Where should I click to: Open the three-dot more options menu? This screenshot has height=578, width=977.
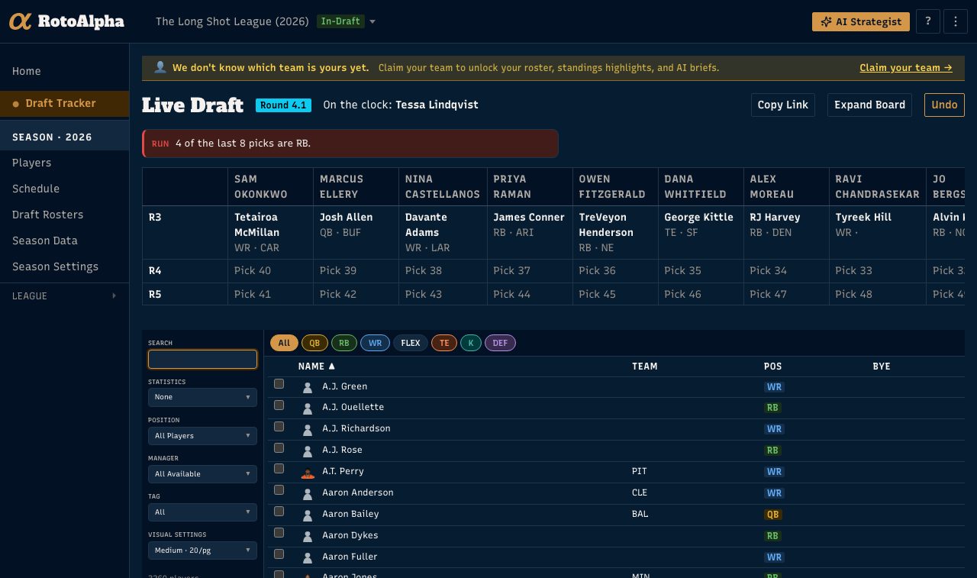point(956,21)
